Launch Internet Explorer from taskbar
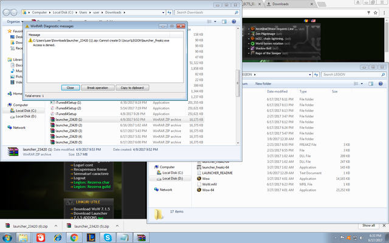Viewport: 389px width, 243px height. tap(58, 238)
